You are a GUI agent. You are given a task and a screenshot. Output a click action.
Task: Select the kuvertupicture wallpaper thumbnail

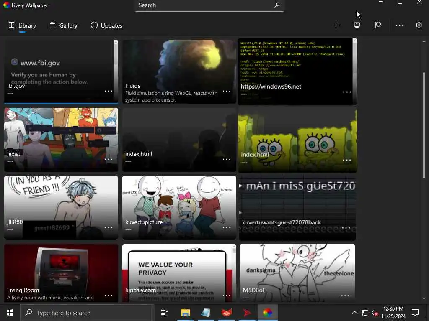179,208
